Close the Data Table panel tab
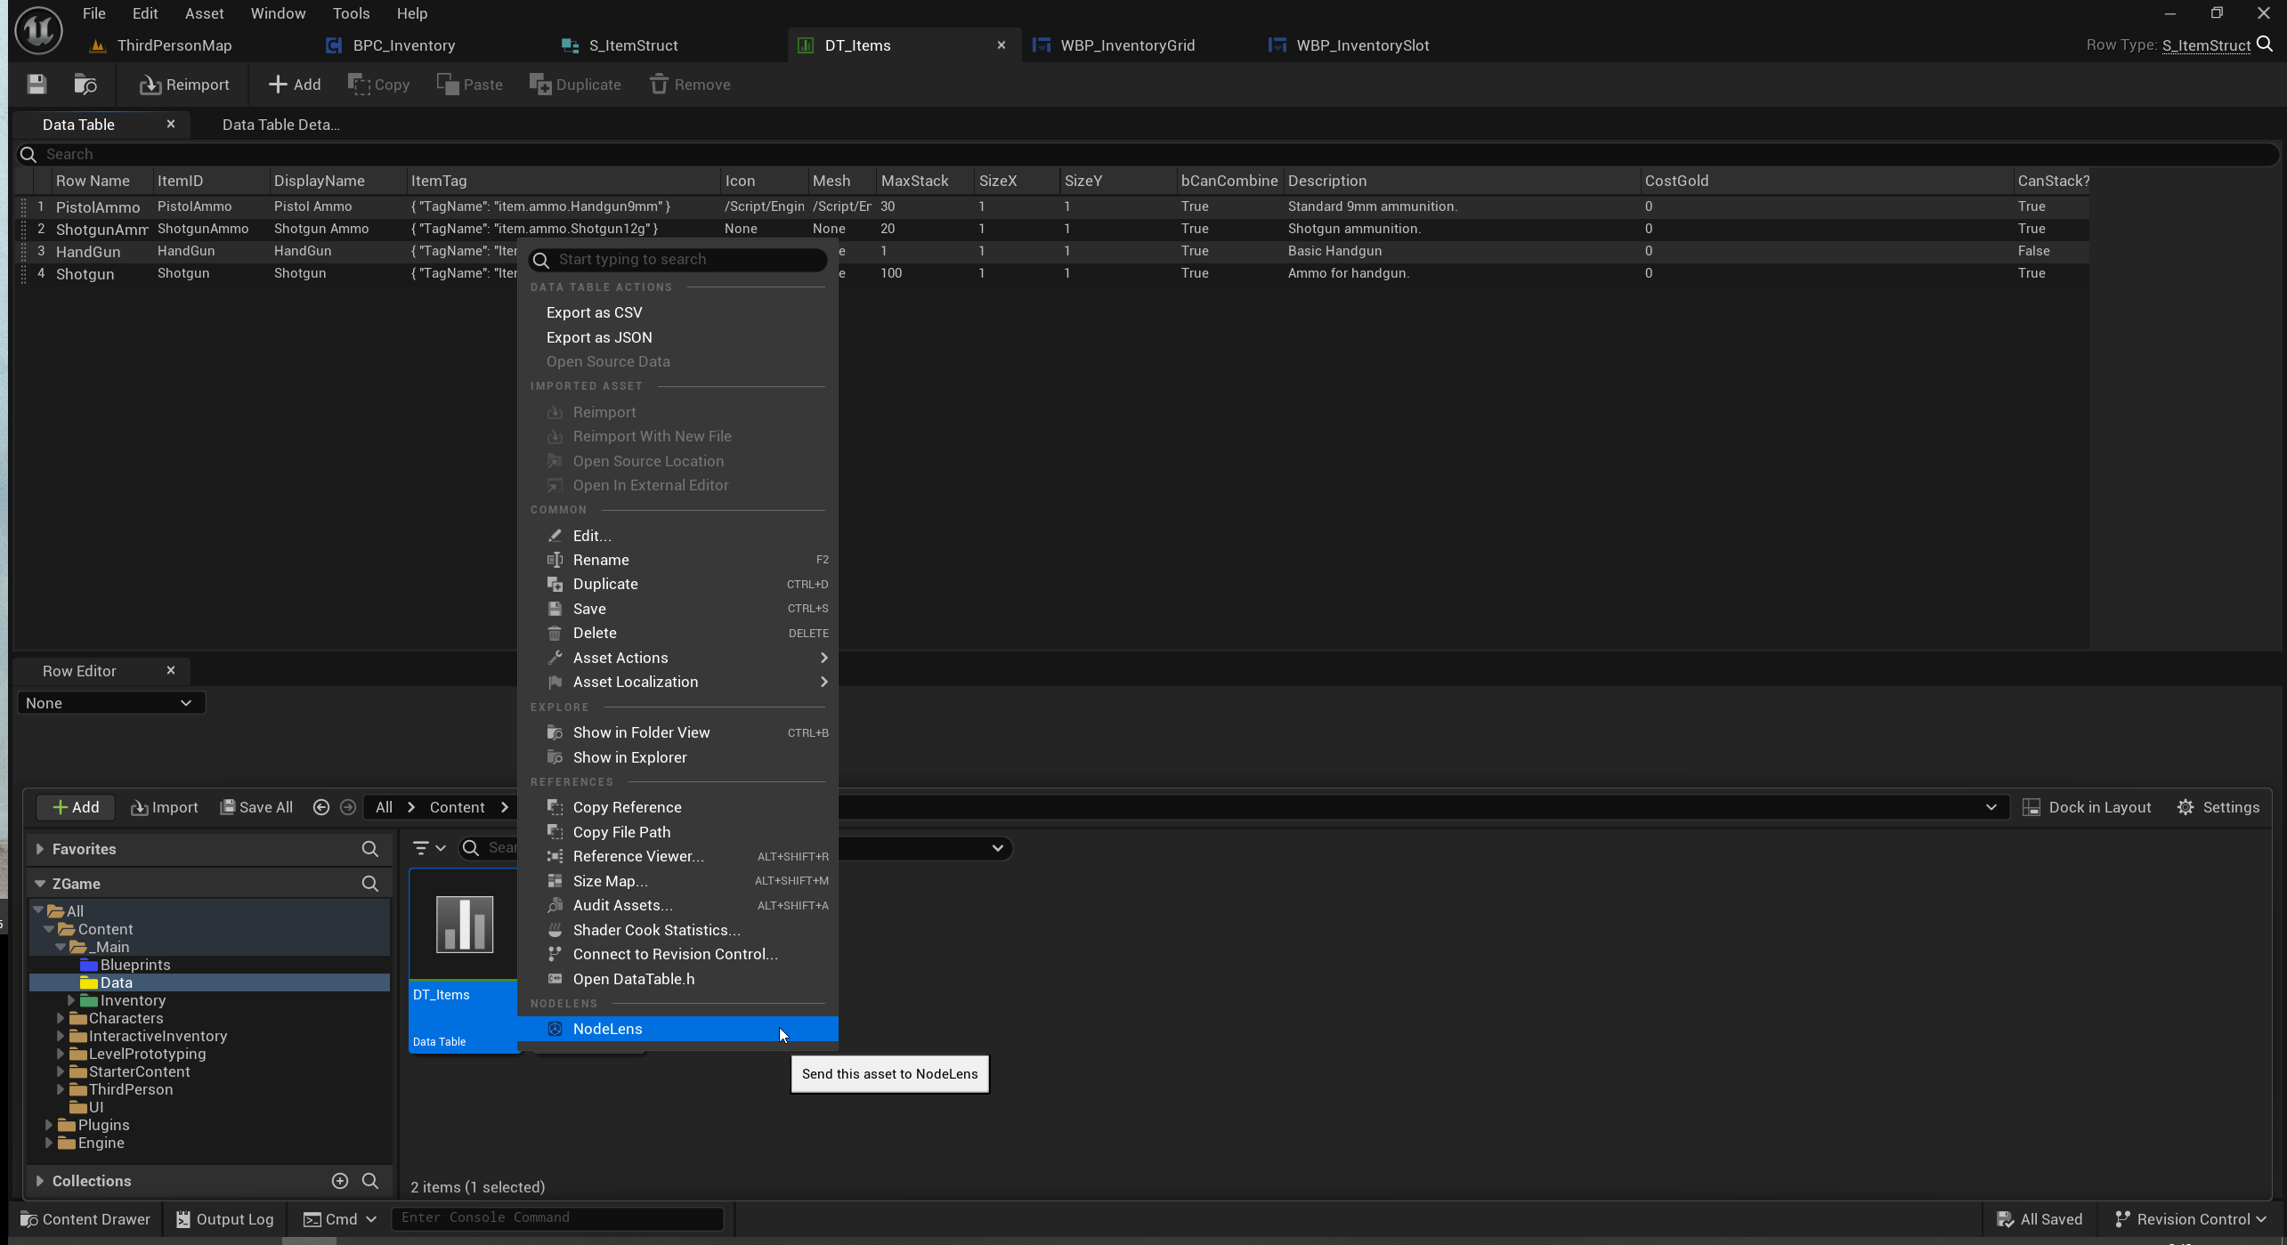The width and height of the screenshot is (2287, 1245). pyautogui.click(x=171, y=125)
